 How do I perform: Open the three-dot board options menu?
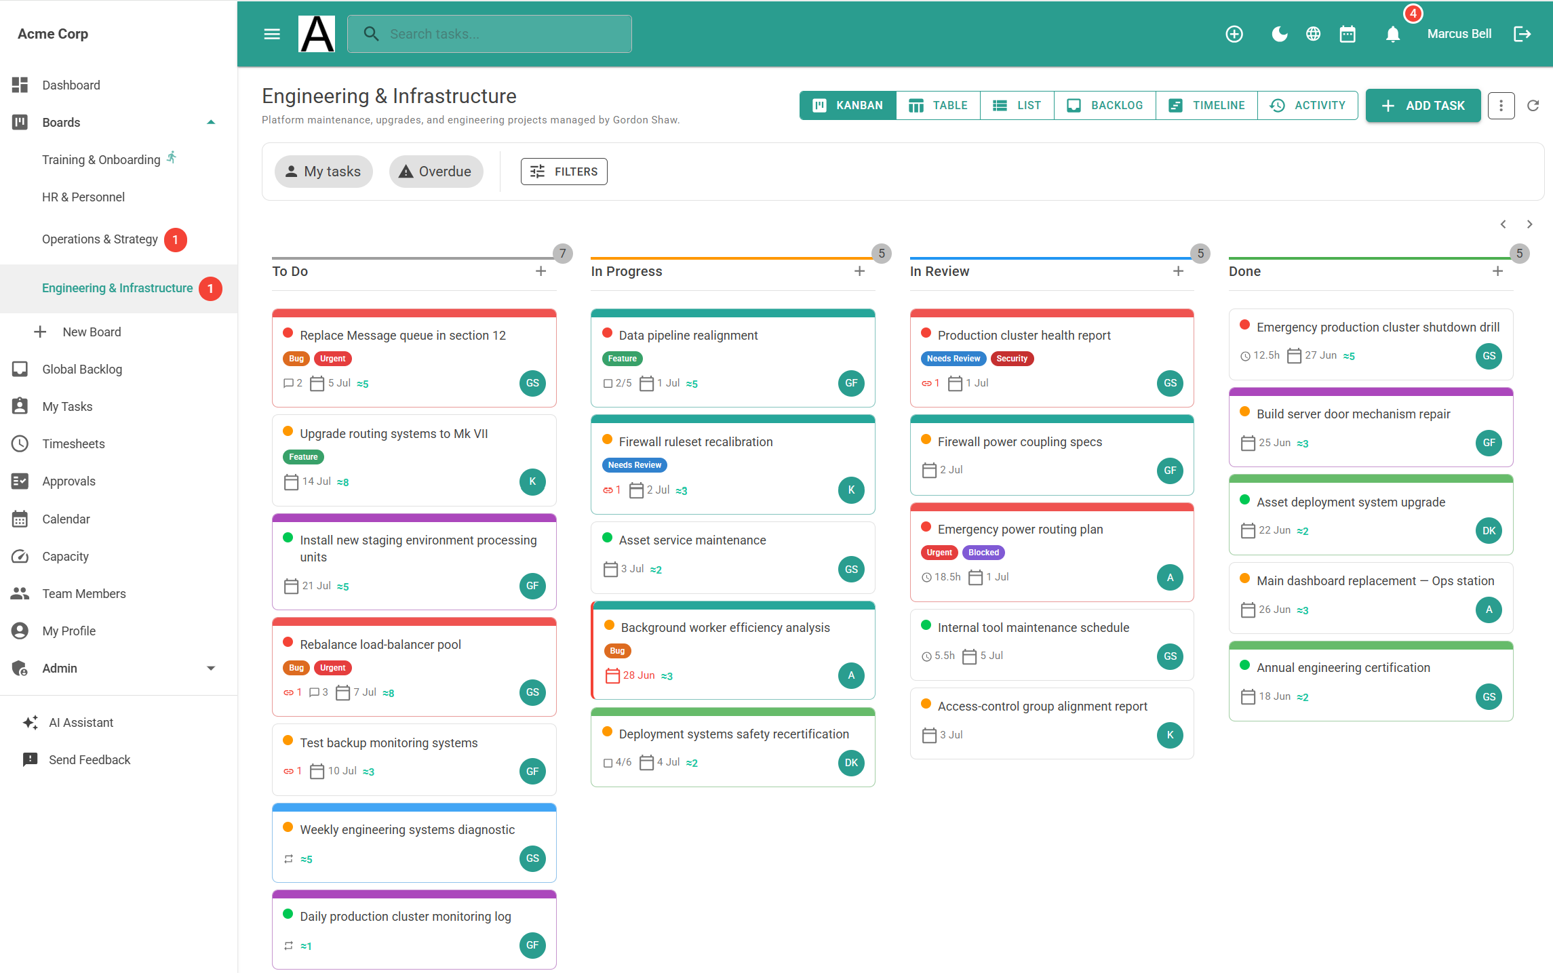pos(1501,106)
